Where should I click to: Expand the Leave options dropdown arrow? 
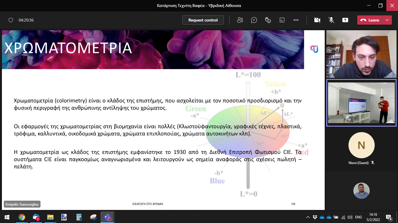coord(387,20)
